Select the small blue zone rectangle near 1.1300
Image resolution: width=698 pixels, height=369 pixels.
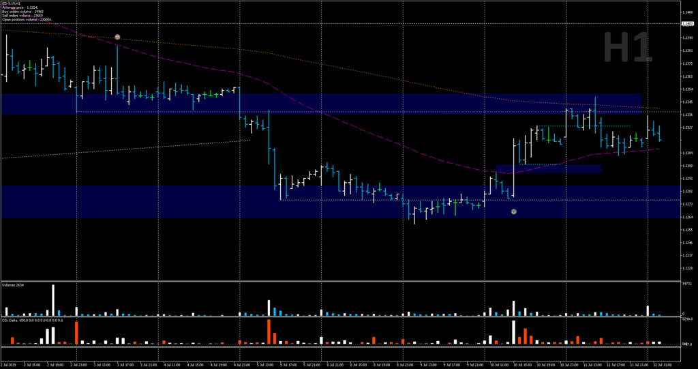548,168
